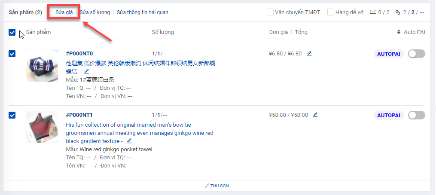
Task: Open the Sửa giá option
Action: (x=64, y=12)
